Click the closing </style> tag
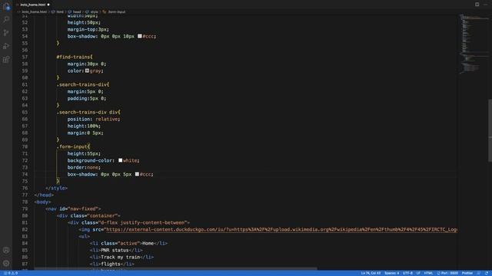Image resolution: width=492 pixels, height=276 pixels. pos(56,188)
